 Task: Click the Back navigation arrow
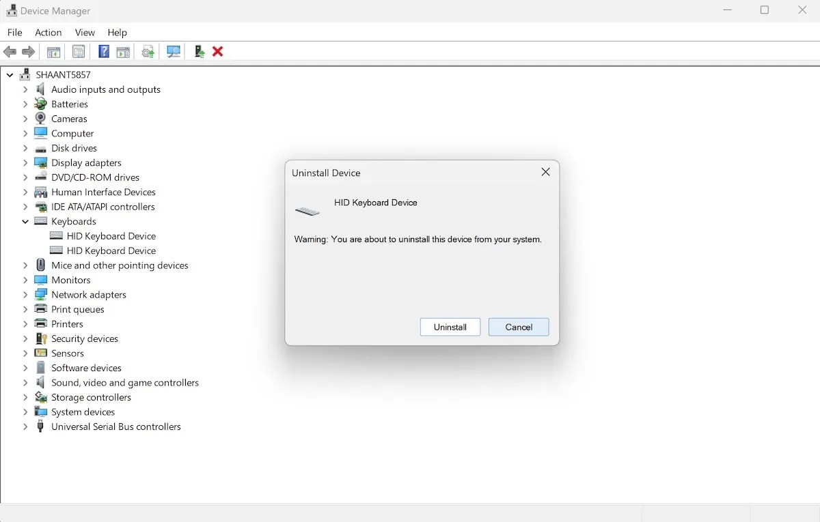coord(10,51)
